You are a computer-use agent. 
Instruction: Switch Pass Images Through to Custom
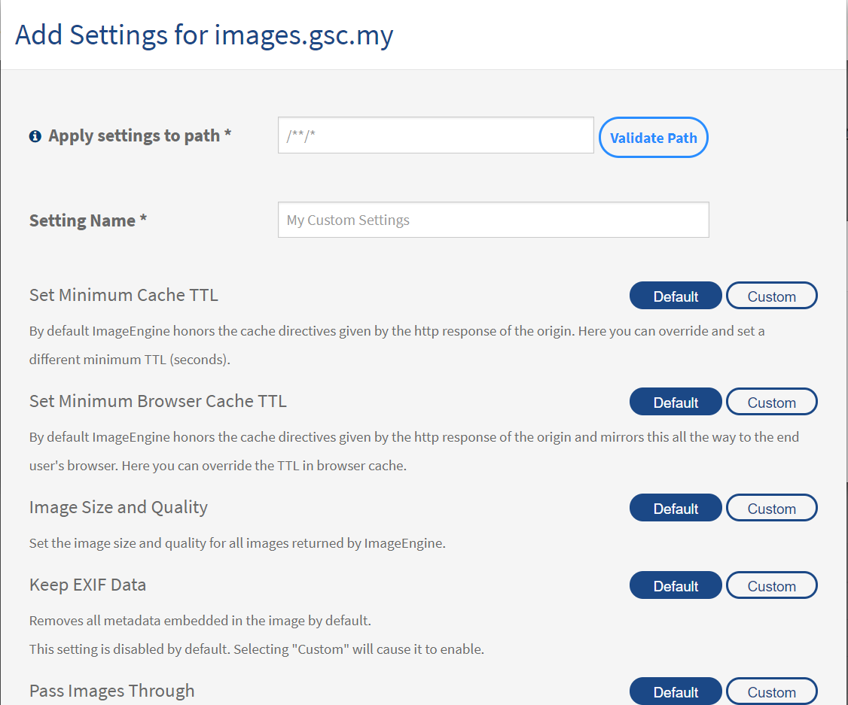pos(771,692)
